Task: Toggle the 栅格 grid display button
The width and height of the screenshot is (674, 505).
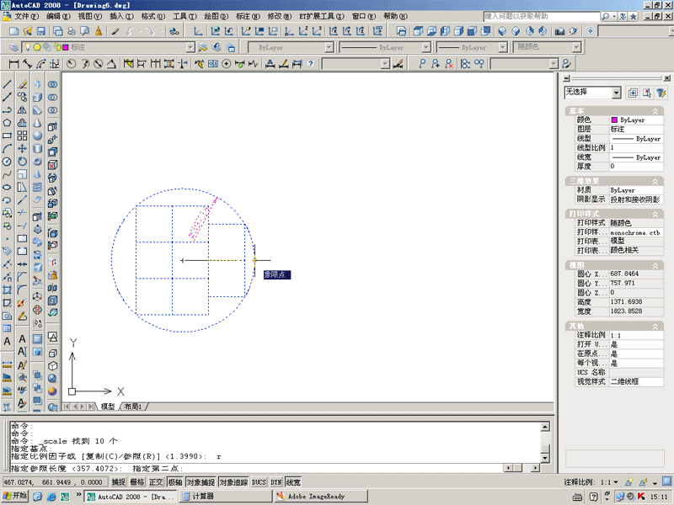Action: tap(136, 482)
